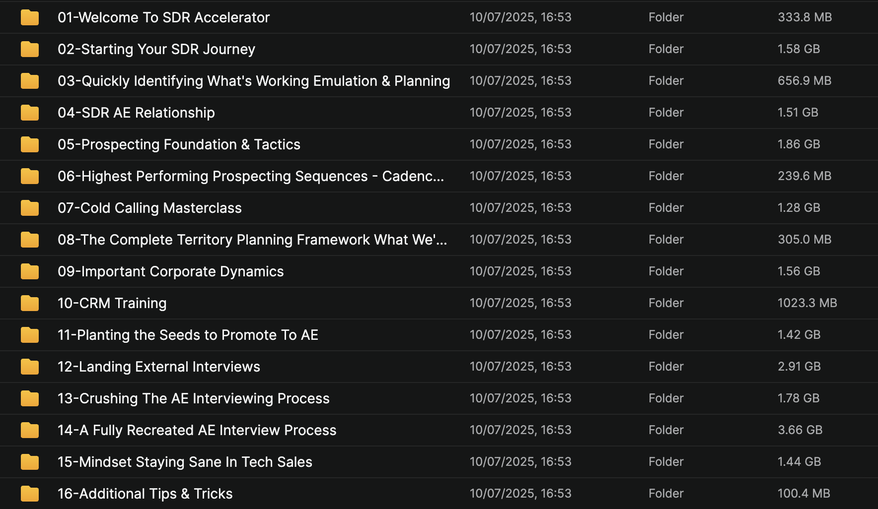Viewport: 878px width, 509px height.
Task: Select 14-A Fully Recreated AE Interview name
Action: click(x=197, y=430)
